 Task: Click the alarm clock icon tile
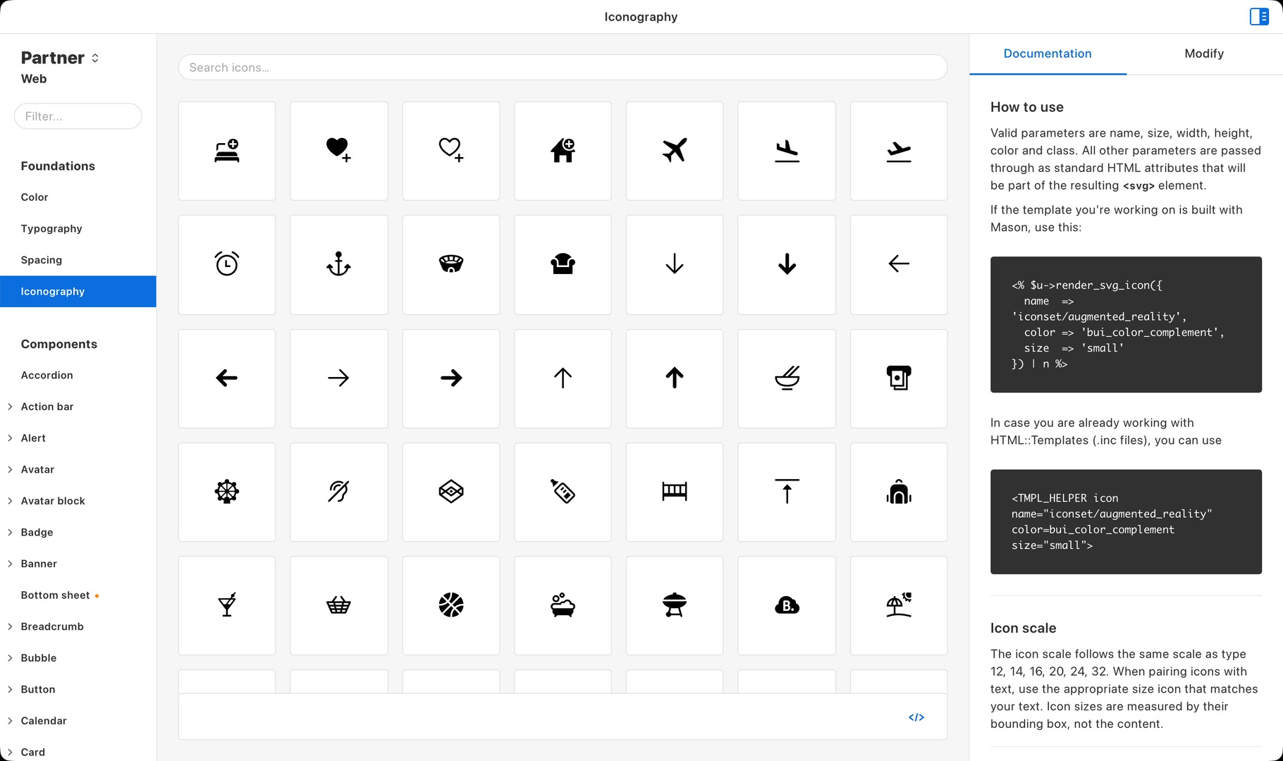(x=227, y=264)
